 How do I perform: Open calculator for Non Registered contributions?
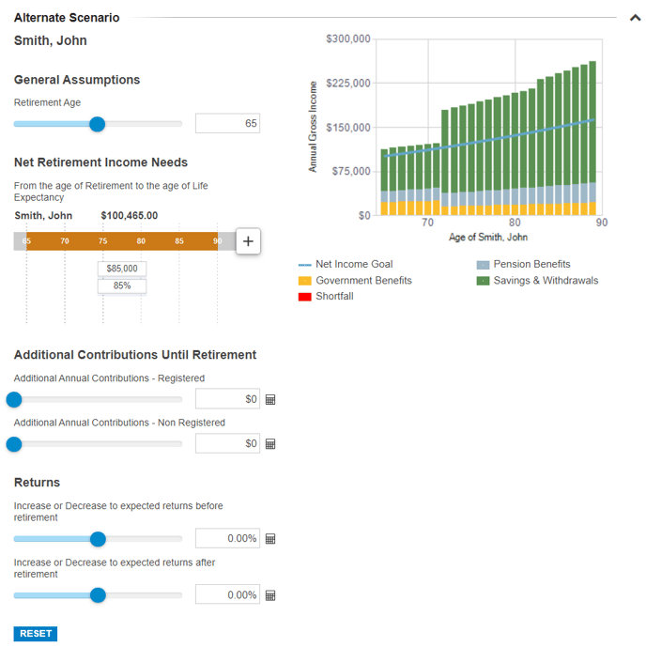point(270,444)
